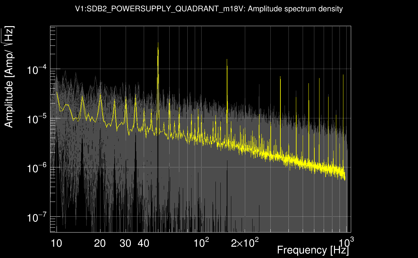Screen dimensions: 418x258
Task: Select the '30' x-axis tick label
Action: click(125, 243)
